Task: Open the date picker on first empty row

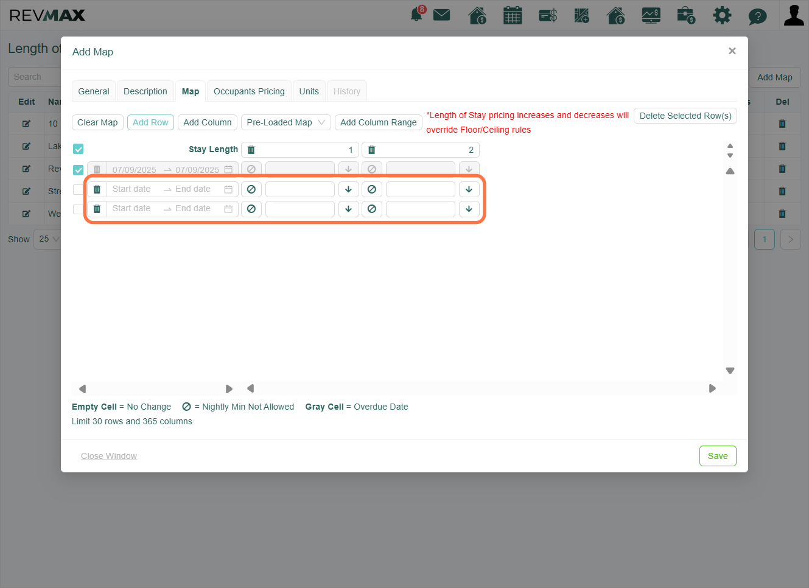Action: (x=172, y=189)
